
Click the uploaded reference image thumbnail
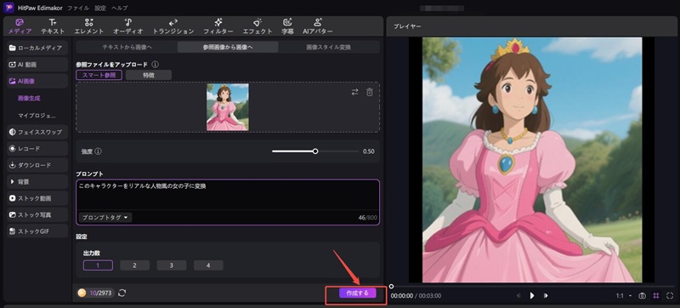tap(228, 107)
